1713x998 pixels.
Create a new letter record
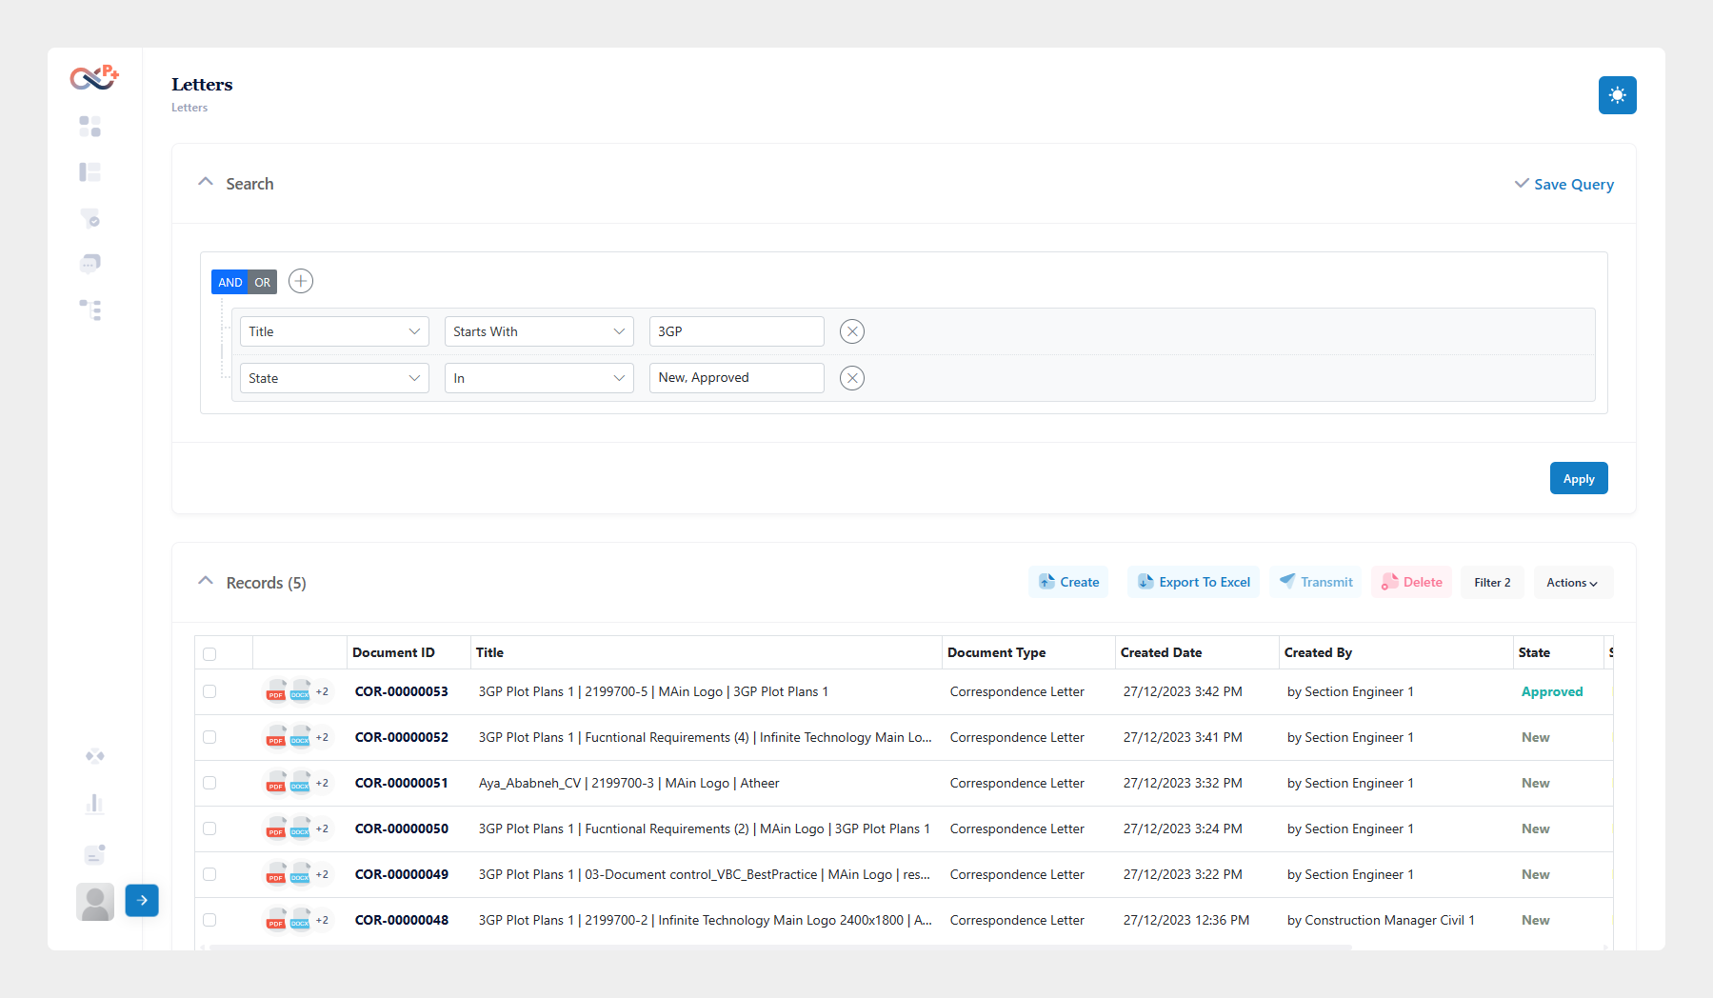coord(1068,582)
